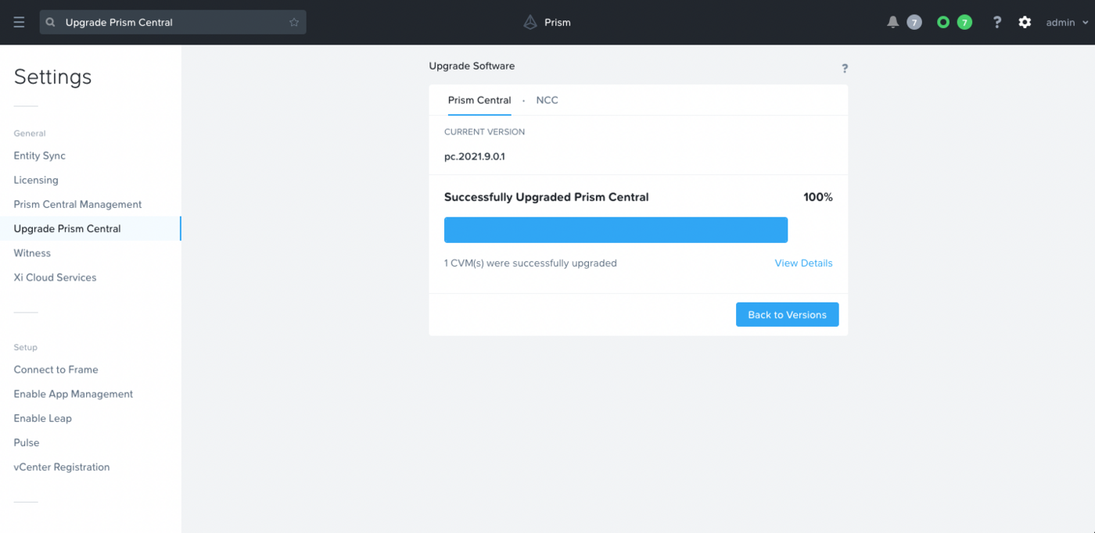Switch to the NCC tab

tap(547, 100)
